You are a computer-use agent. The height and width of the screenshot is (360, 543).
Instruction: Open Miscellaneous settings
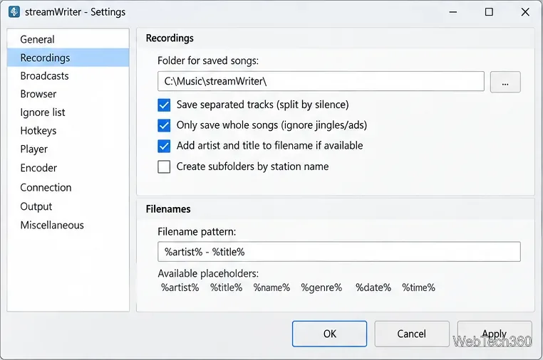68,225
